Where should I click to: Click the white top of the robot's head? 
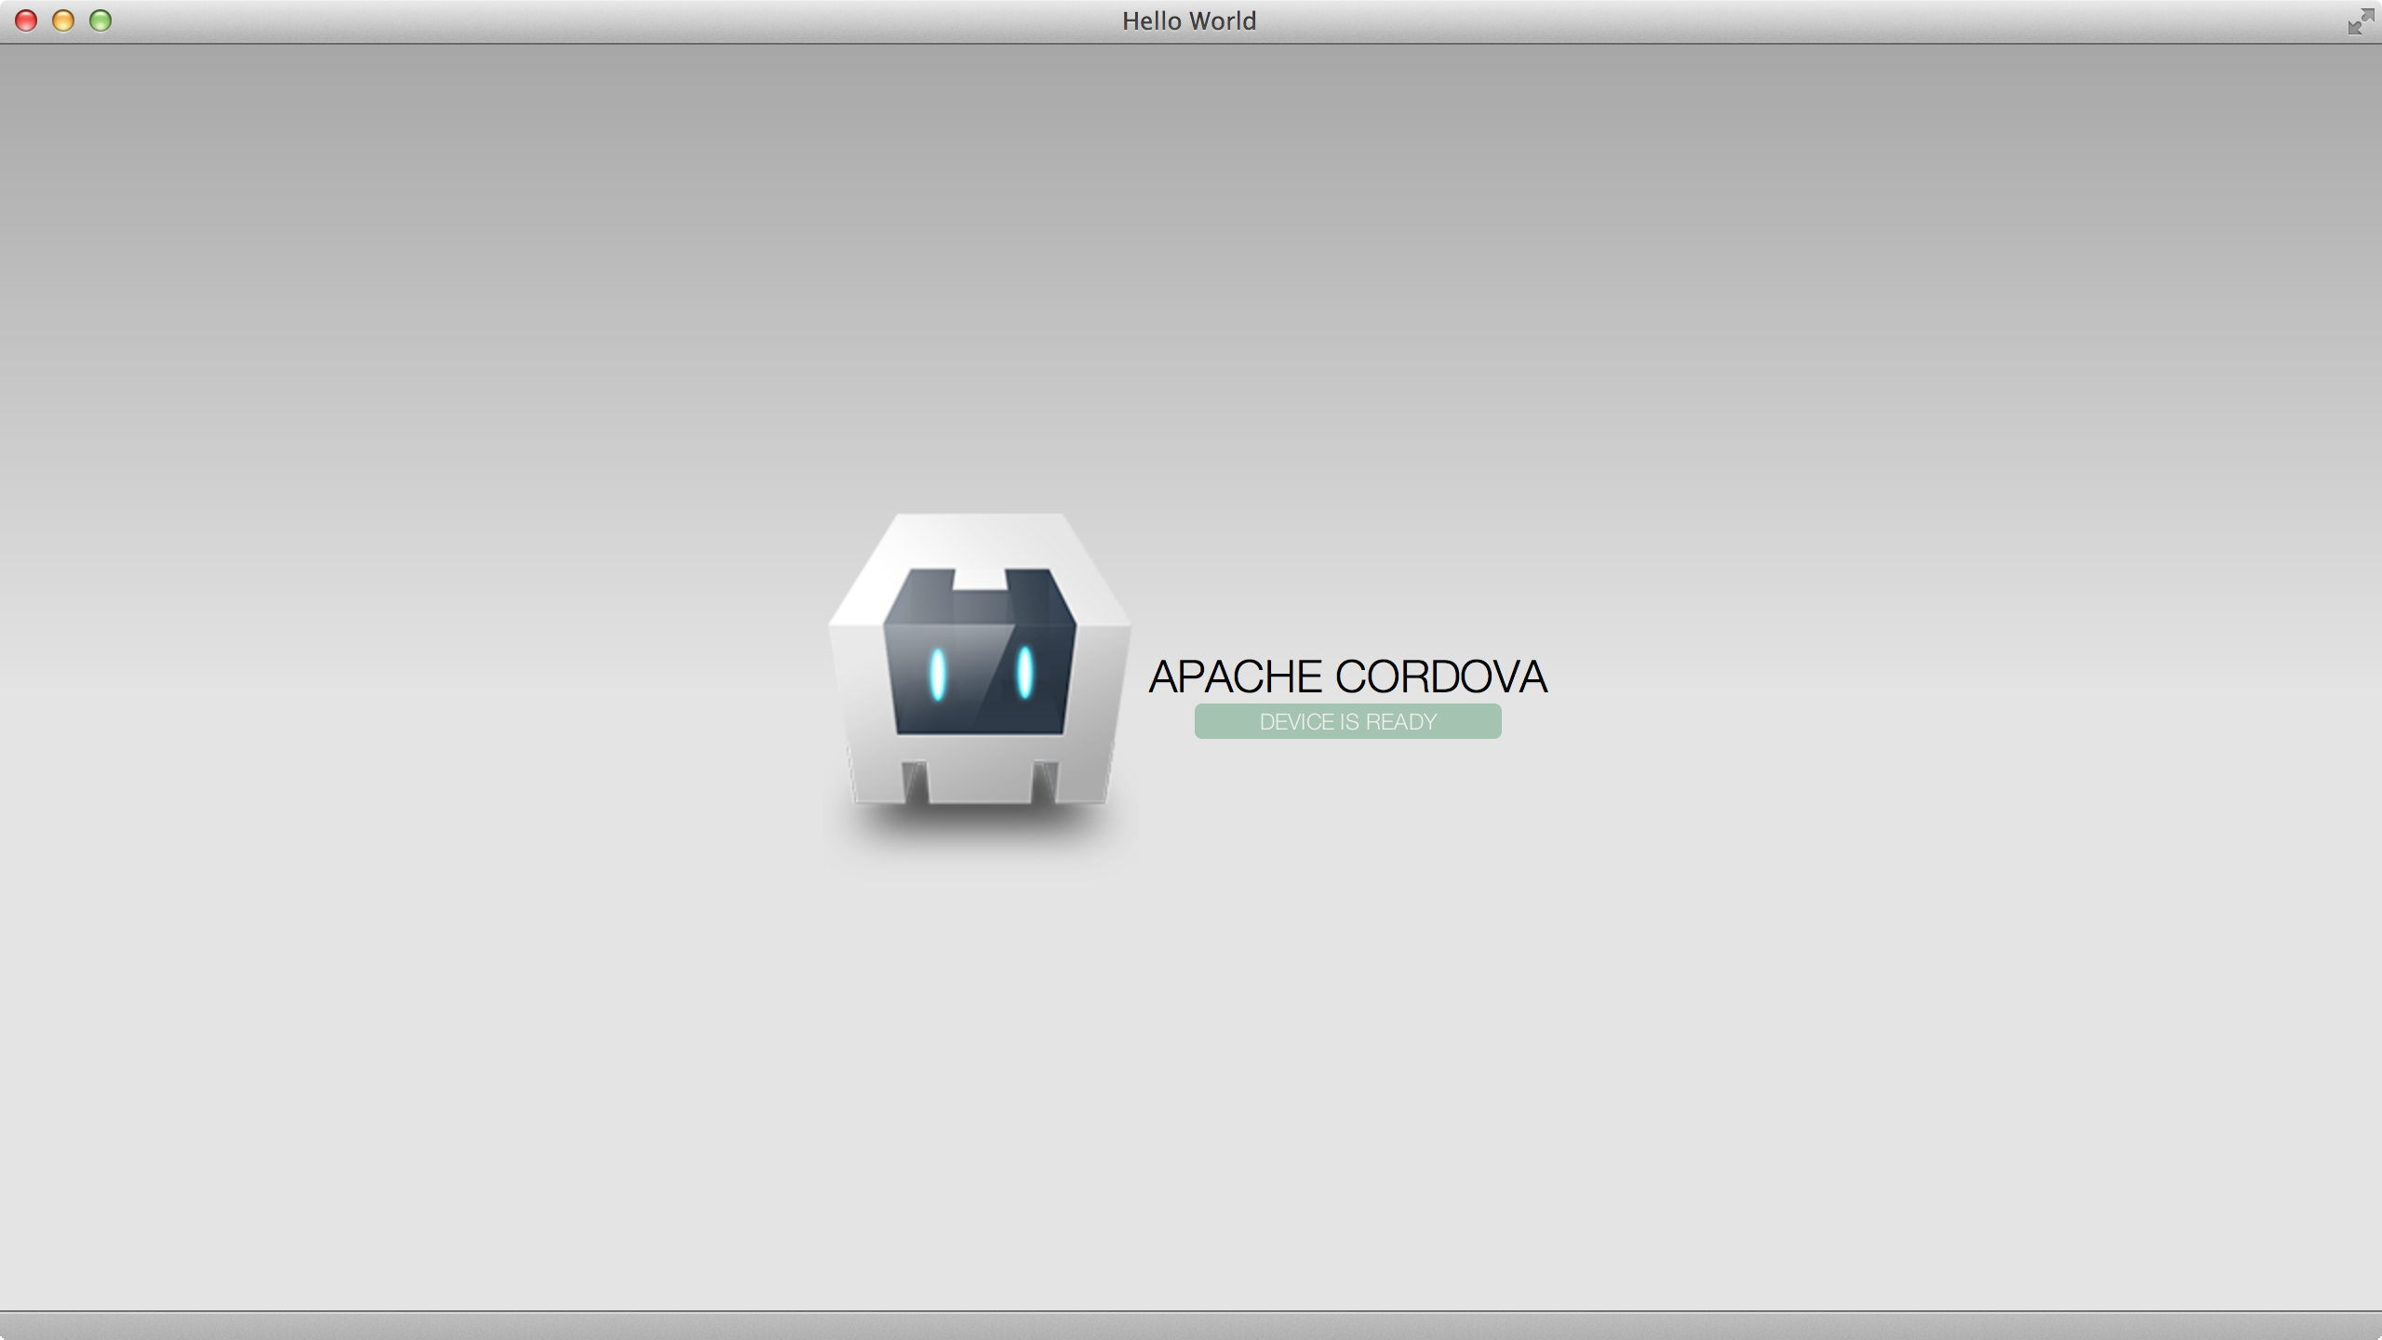[x=980, y=538]
